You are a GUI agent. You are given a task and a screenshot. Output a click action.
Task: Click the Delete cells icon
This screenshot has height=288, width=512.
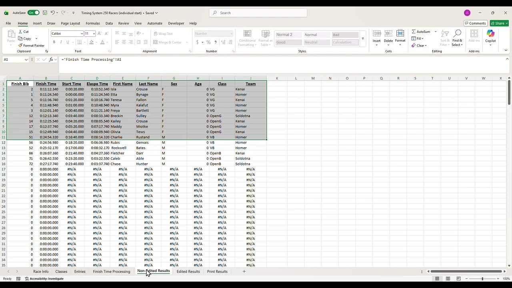pyautogui.click(x=388, y=34)
